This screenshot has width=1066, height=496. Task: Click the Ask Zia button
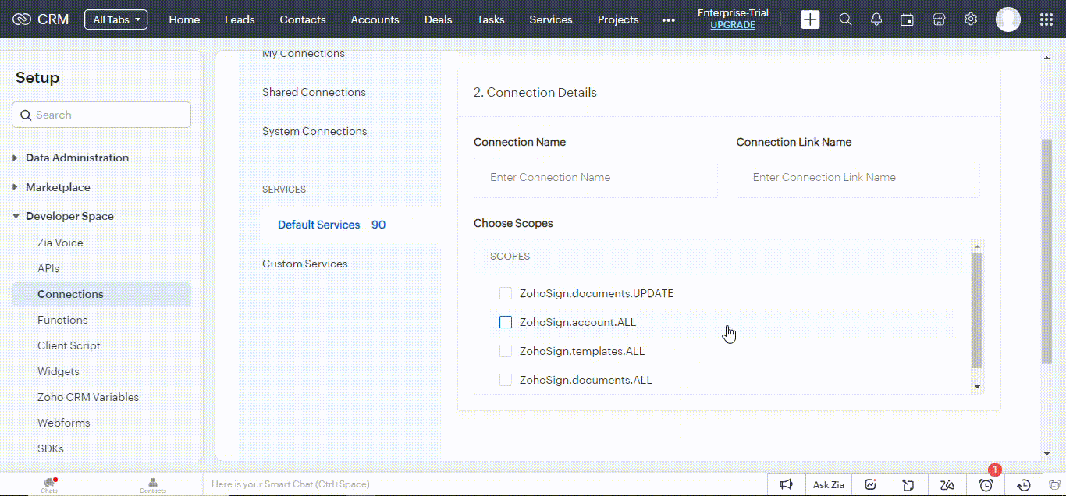point(828,484)
